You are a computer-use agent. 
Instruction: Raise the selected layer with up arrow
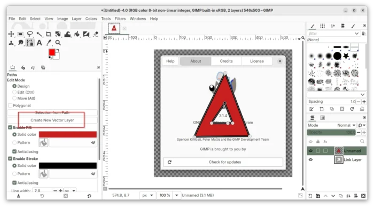point(325,196)
